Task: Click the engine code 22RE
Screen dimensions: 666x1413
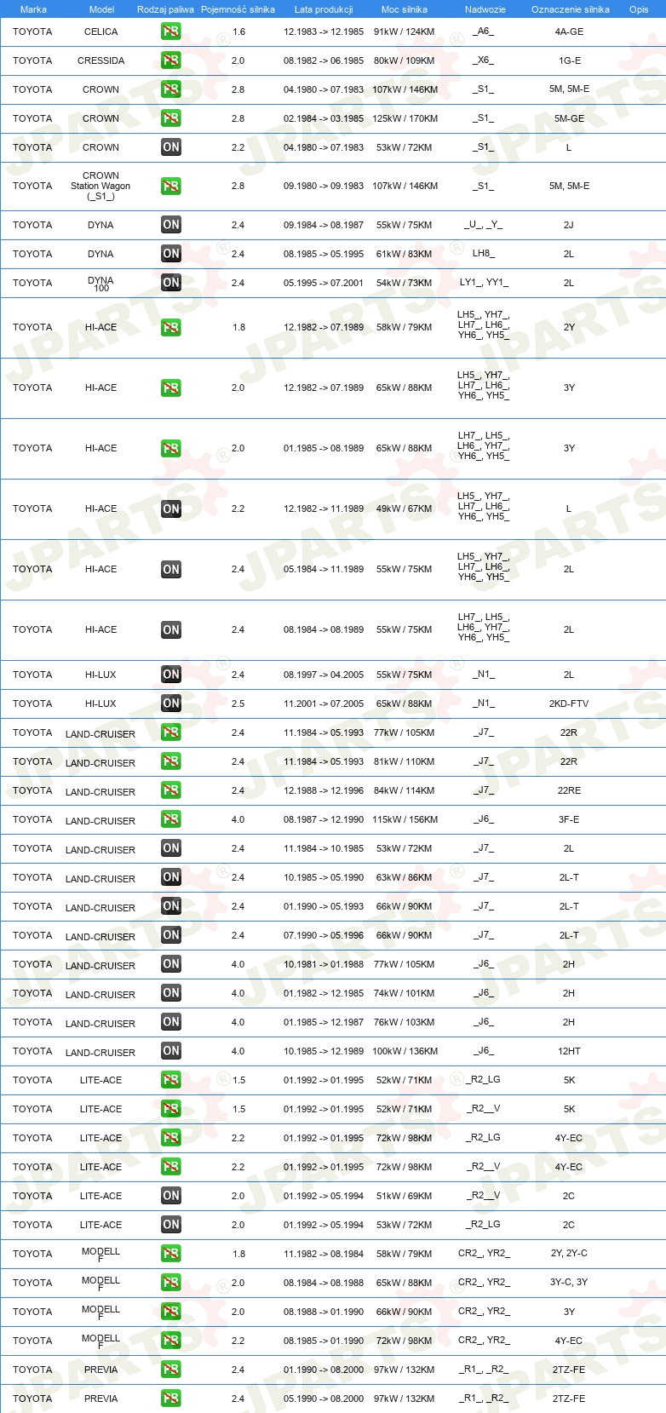Action: tap(569, 790)
